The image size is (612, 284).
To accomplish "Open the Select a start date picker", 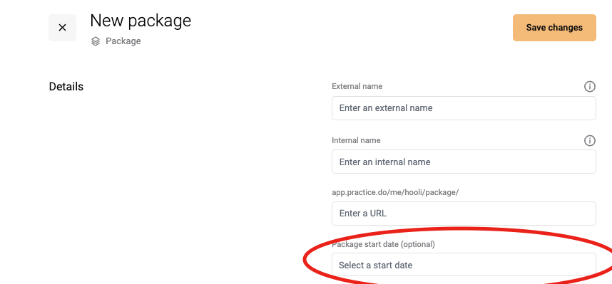I will (464, 265).
